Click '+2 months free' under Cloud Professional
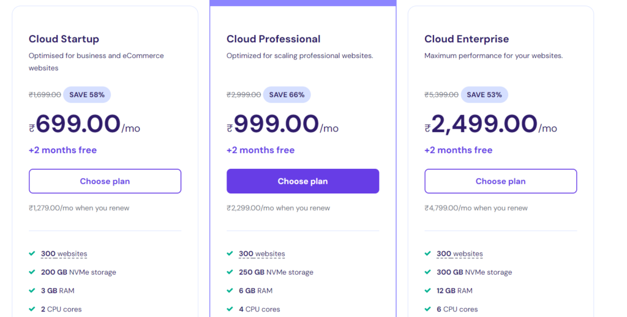The image size is (627, 317). click(x=261, y=151)
